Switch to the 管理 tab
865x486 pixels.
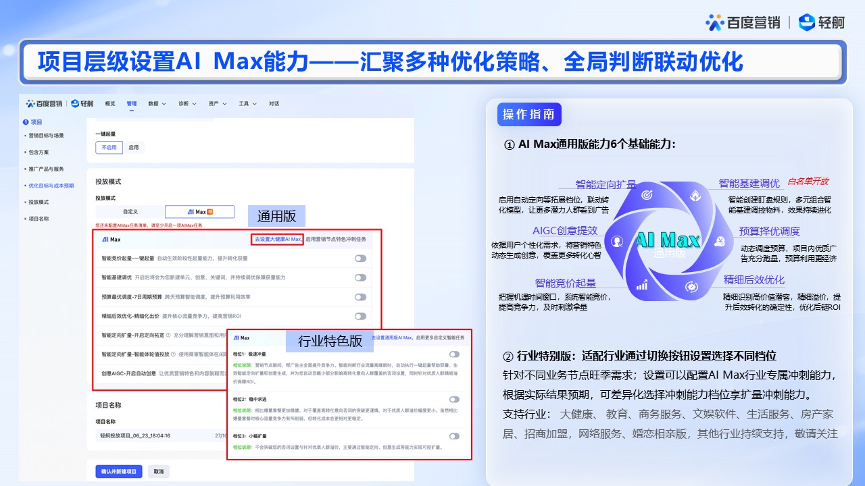pos(131,104)
